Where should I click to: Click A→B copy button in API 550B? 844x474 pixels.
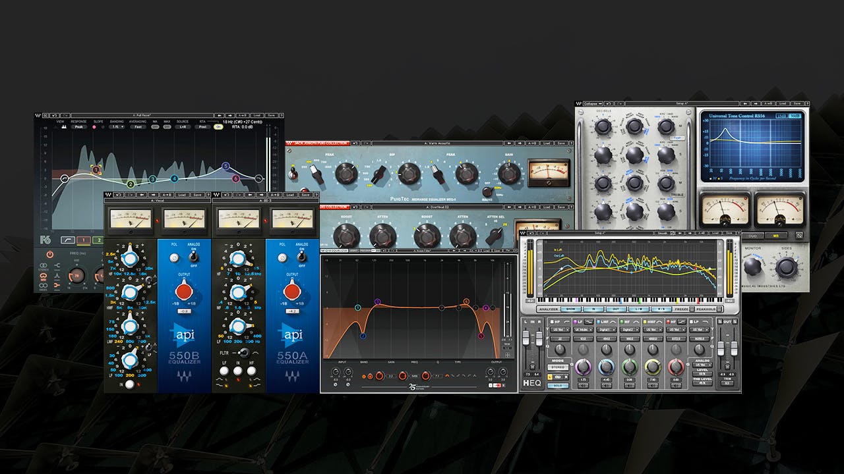point(166,195)
